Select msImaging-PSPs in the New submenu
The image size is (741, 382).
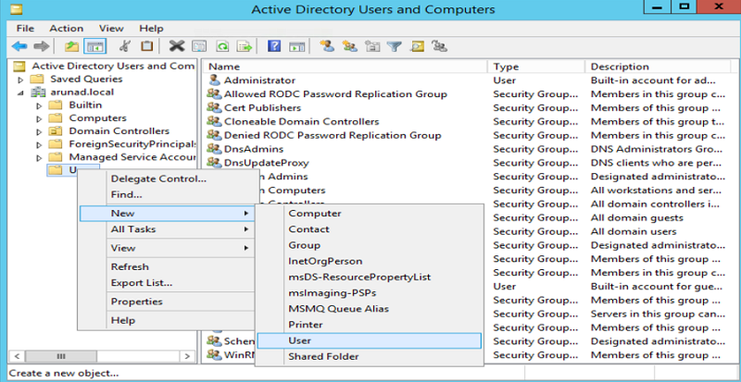(369, 293)
